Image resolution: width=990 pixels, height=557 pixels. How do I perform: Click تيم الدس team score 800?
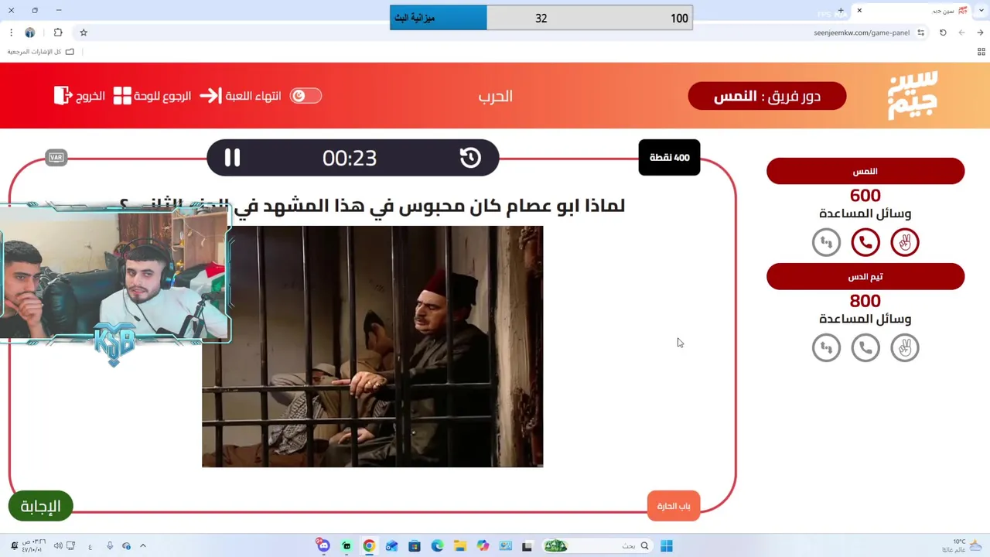pos(865,301)
